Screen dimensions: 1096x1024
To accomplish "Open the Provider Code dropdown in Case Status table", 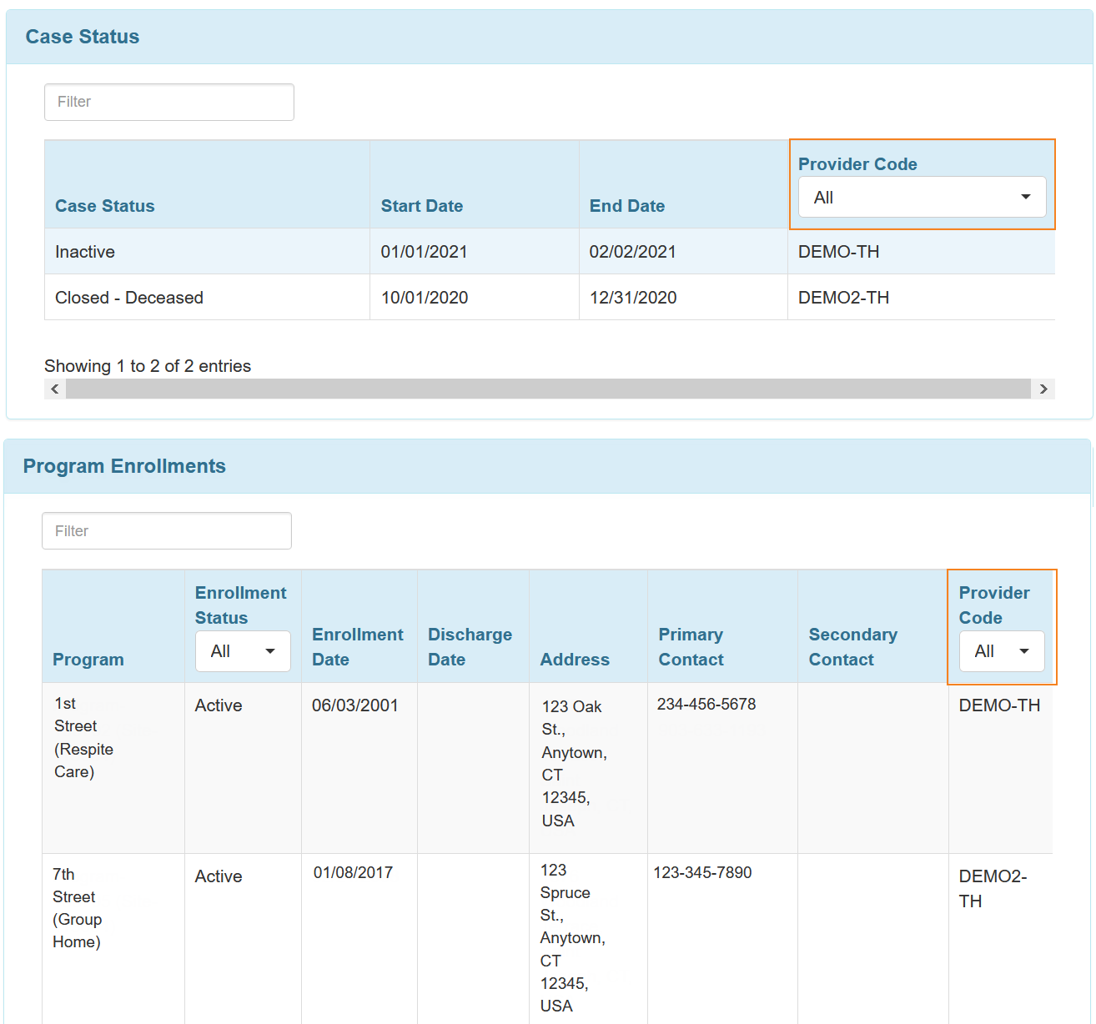I will pyautogui.click(x=922, y=198).
